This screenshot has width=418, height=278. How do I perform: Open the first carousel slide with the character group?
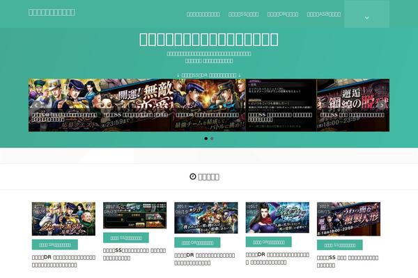point(65,105)
